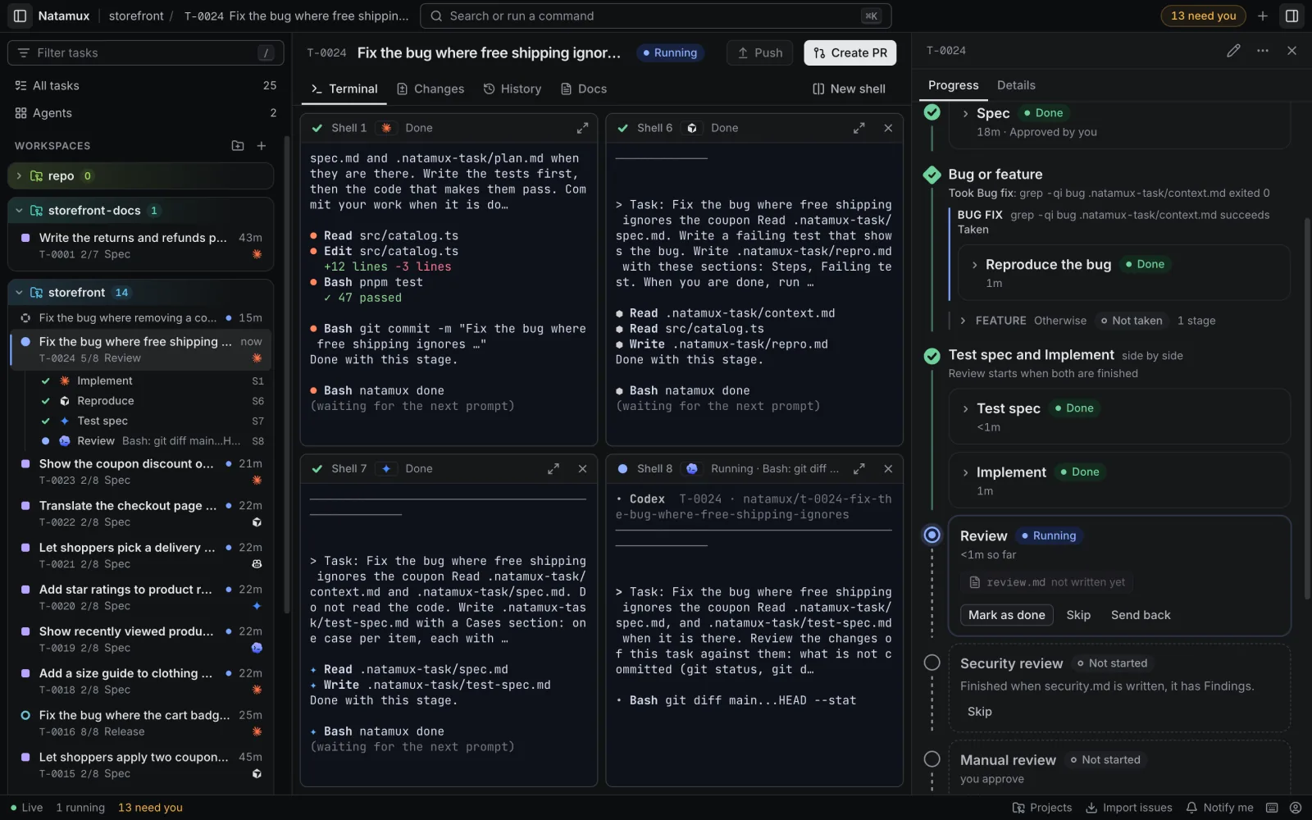Viewport: 1312px width, 820px height.
Task: Click the Filter tasks input field
Action: [x=146, y=52]
